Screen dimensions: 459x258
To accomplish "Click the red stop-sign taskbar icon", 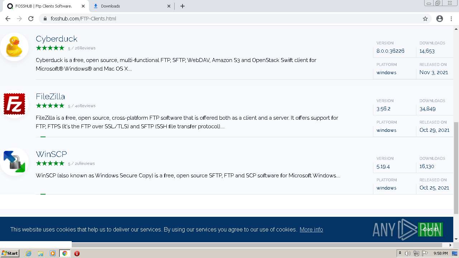I will coord(77,253).
